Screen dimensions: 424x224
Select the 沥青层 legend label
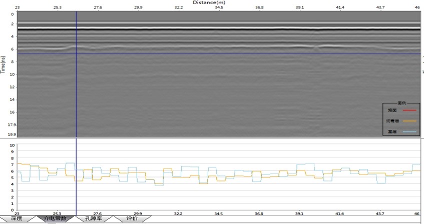pos(393,120)
